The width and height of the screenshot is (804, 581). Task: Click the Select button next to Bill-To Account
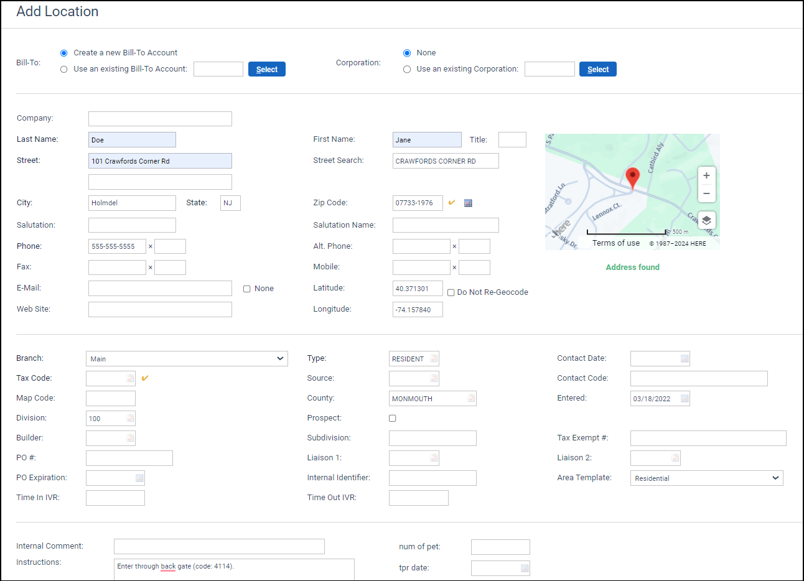[x=266, y=69]
